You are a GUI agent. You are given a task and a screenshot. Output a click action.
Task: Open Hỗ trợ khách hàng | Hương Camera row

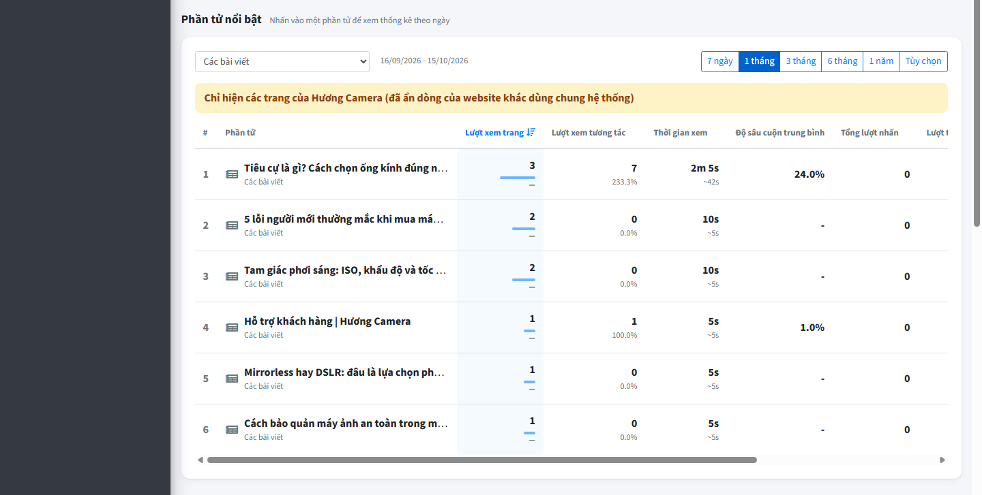(x=327, y=321)
